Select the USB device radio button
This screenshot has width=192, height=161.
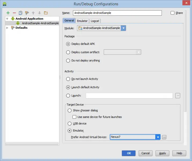coord(69,124)
